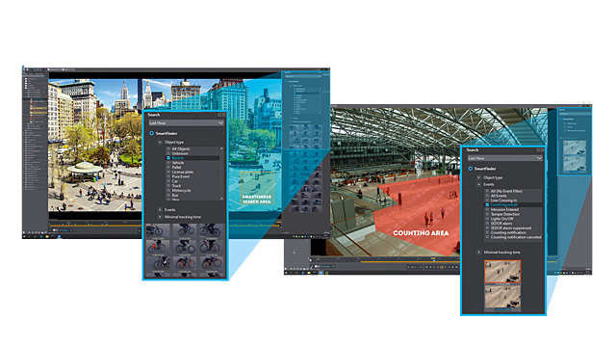Check the Pure Event checkbox

pyautogui.click(x=168, y=176)
